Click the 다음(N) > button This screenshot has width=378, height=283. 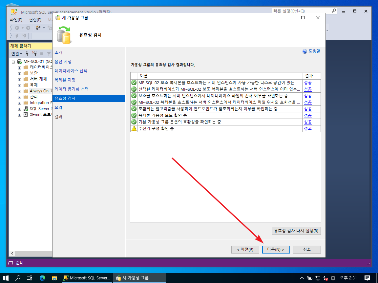click(x=276, y=249)
